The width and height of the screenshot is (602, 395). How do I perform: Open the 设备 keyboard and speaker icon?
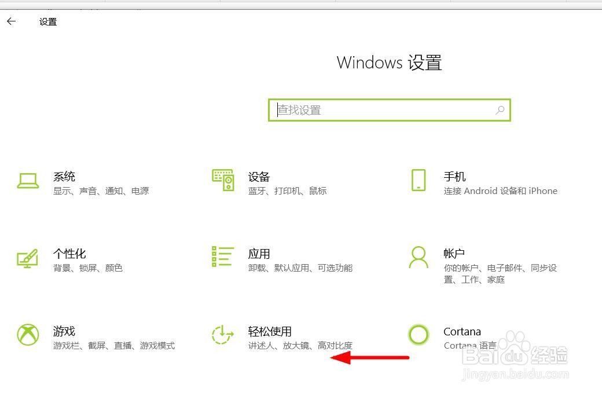coord(223,180)
